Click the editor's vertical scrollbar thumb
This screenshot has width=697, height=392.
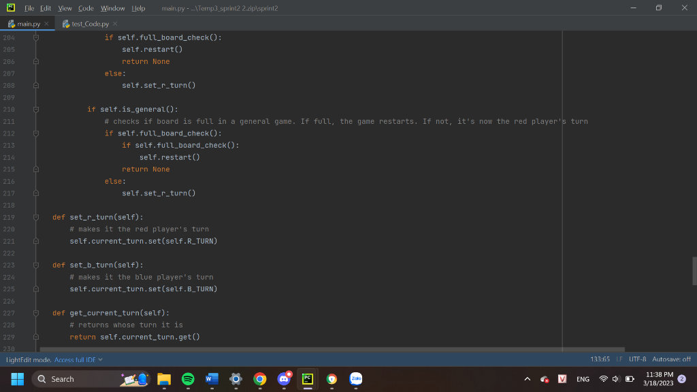pyautogui.click(x=694, y=271)
